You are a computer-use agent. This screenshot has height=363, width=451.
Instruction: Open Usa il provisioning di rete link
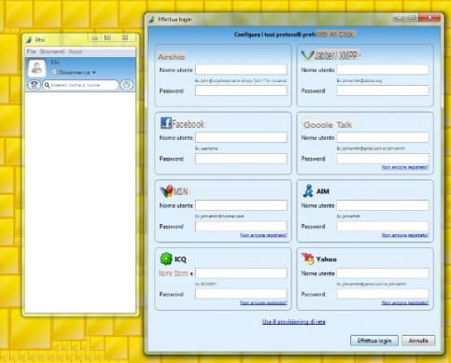(x=294, y=322)
